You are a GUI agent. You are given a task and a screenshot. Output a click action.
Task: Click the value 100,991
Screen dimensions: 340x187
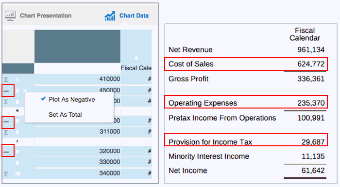point(311,118)
